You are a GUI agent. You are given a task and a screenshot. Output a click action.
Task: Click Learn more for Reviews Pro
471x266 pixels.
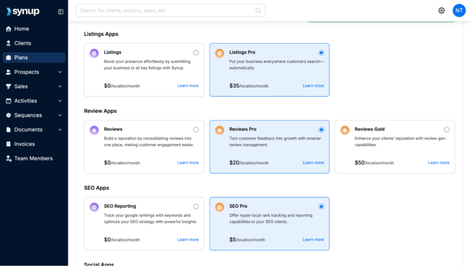point(313,162)
